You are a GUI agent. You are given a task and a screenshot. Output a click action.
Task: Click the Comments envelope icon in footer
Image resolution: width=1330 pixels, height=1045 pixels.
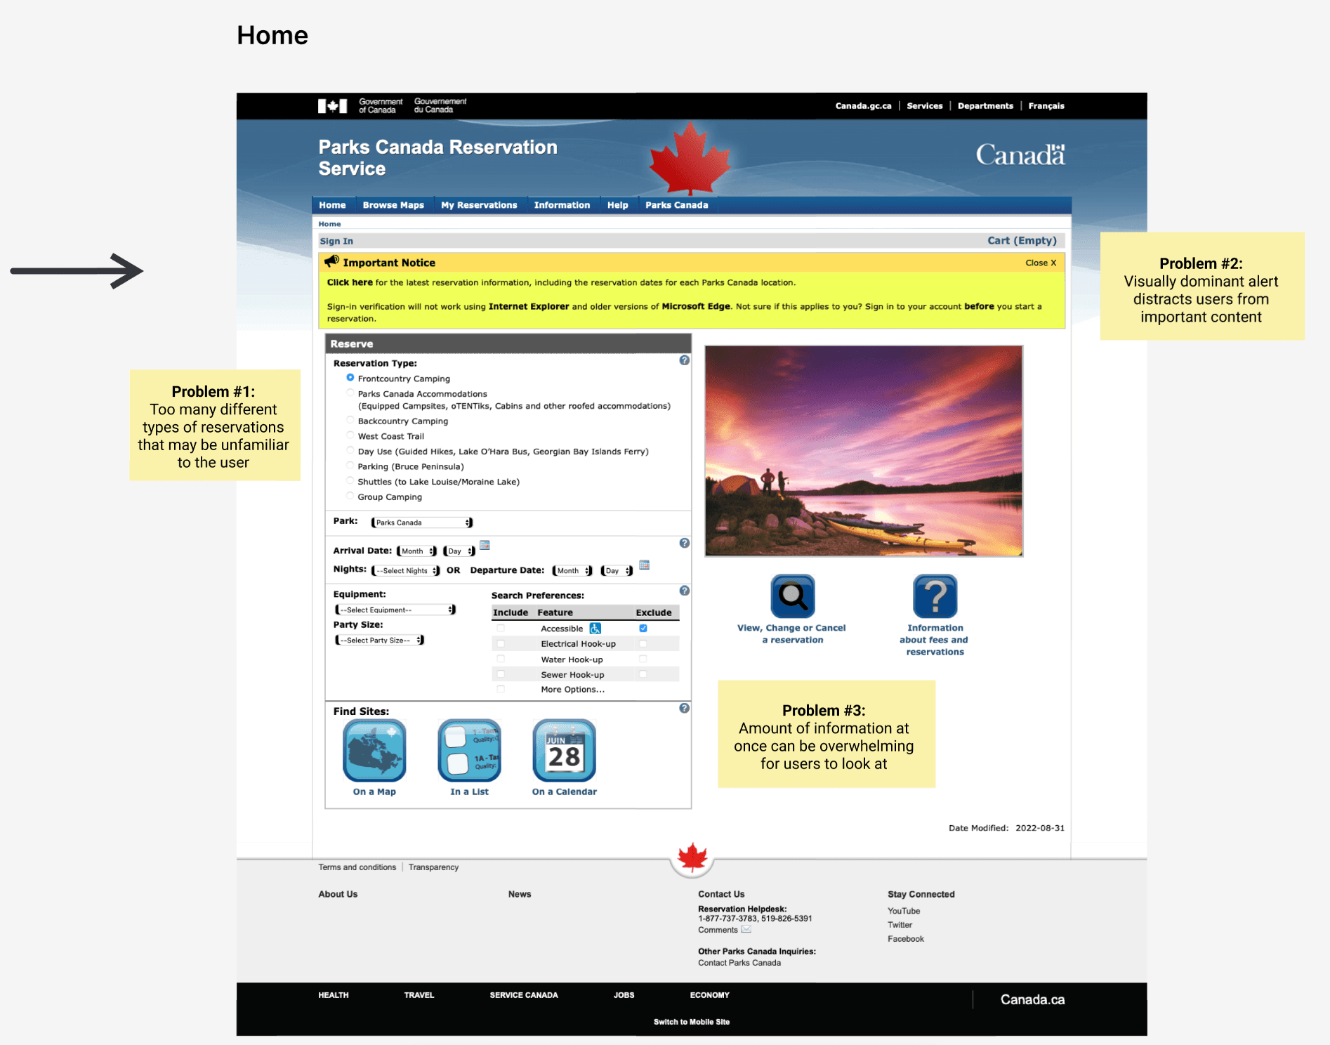(x=746, y=929)
